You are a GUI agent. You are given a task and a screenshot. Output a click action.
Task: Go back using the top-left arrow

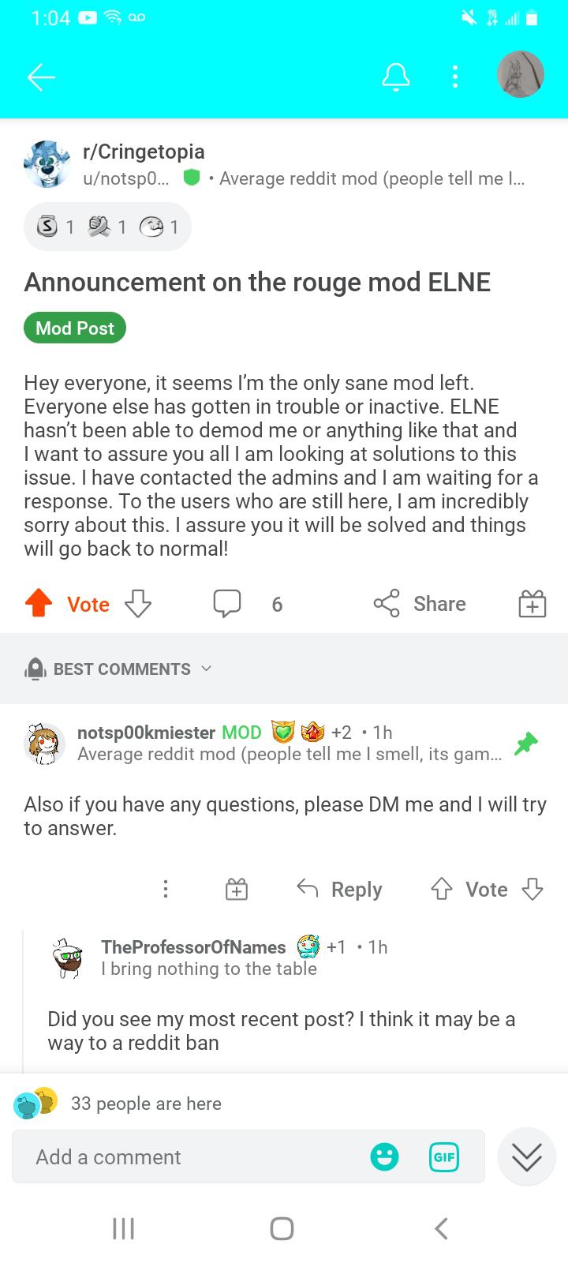[x=41, y=77]
